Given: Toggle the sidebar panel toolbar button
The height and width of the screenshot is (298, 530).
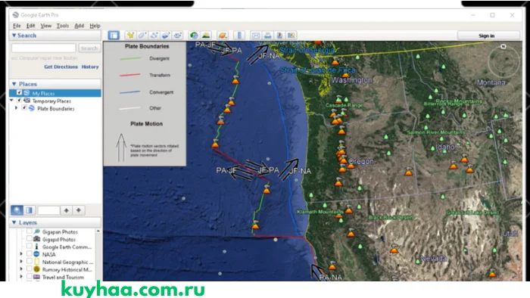Looking at the screenshot, I should (x=114, y=36).
